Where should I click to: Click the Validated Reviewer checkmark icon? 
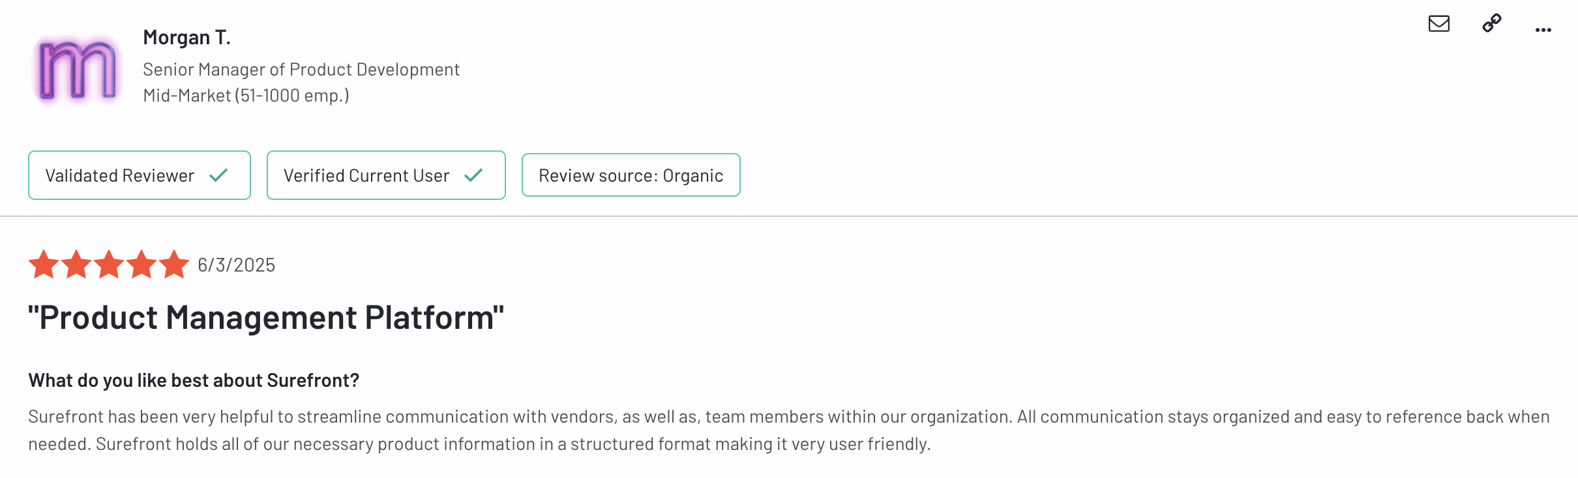[x=218, y=175]
